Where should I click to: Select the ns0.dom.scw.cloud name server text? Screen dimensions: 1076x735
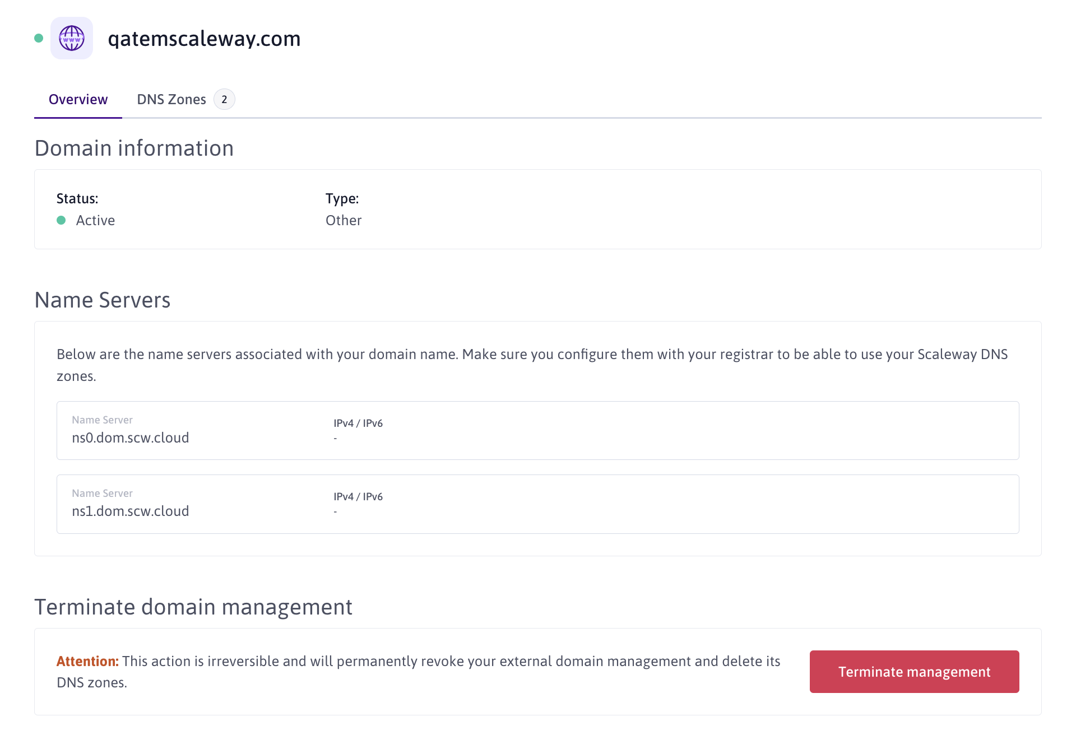tap(130, 438)
